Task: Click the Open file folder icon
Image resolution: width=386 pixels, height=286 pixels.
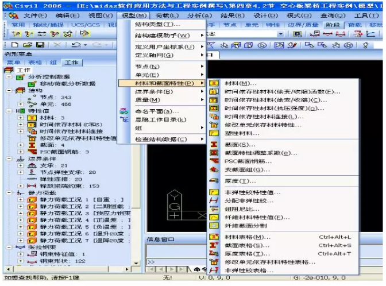Action: pyautogui.click(x=28, y=45)
